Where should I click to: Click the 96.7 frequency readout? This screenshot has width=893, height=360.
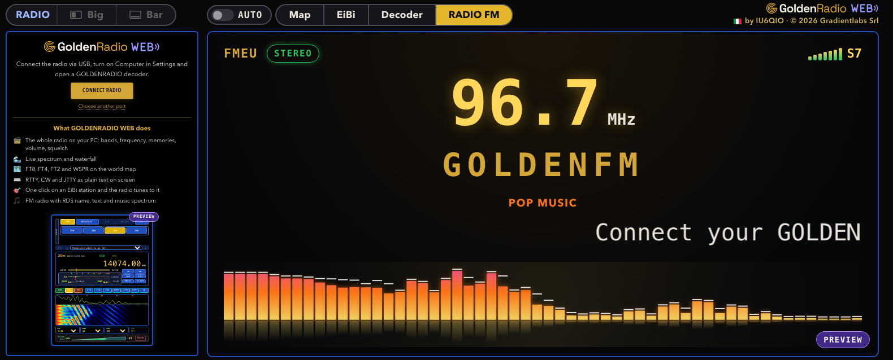[524, 103]
